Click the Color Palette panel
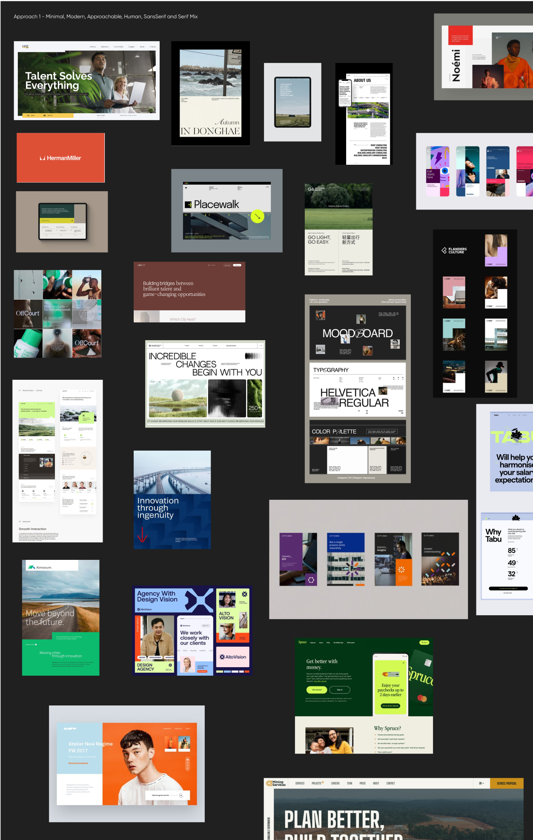The image size is (533, 840). (x=358, y=448)
